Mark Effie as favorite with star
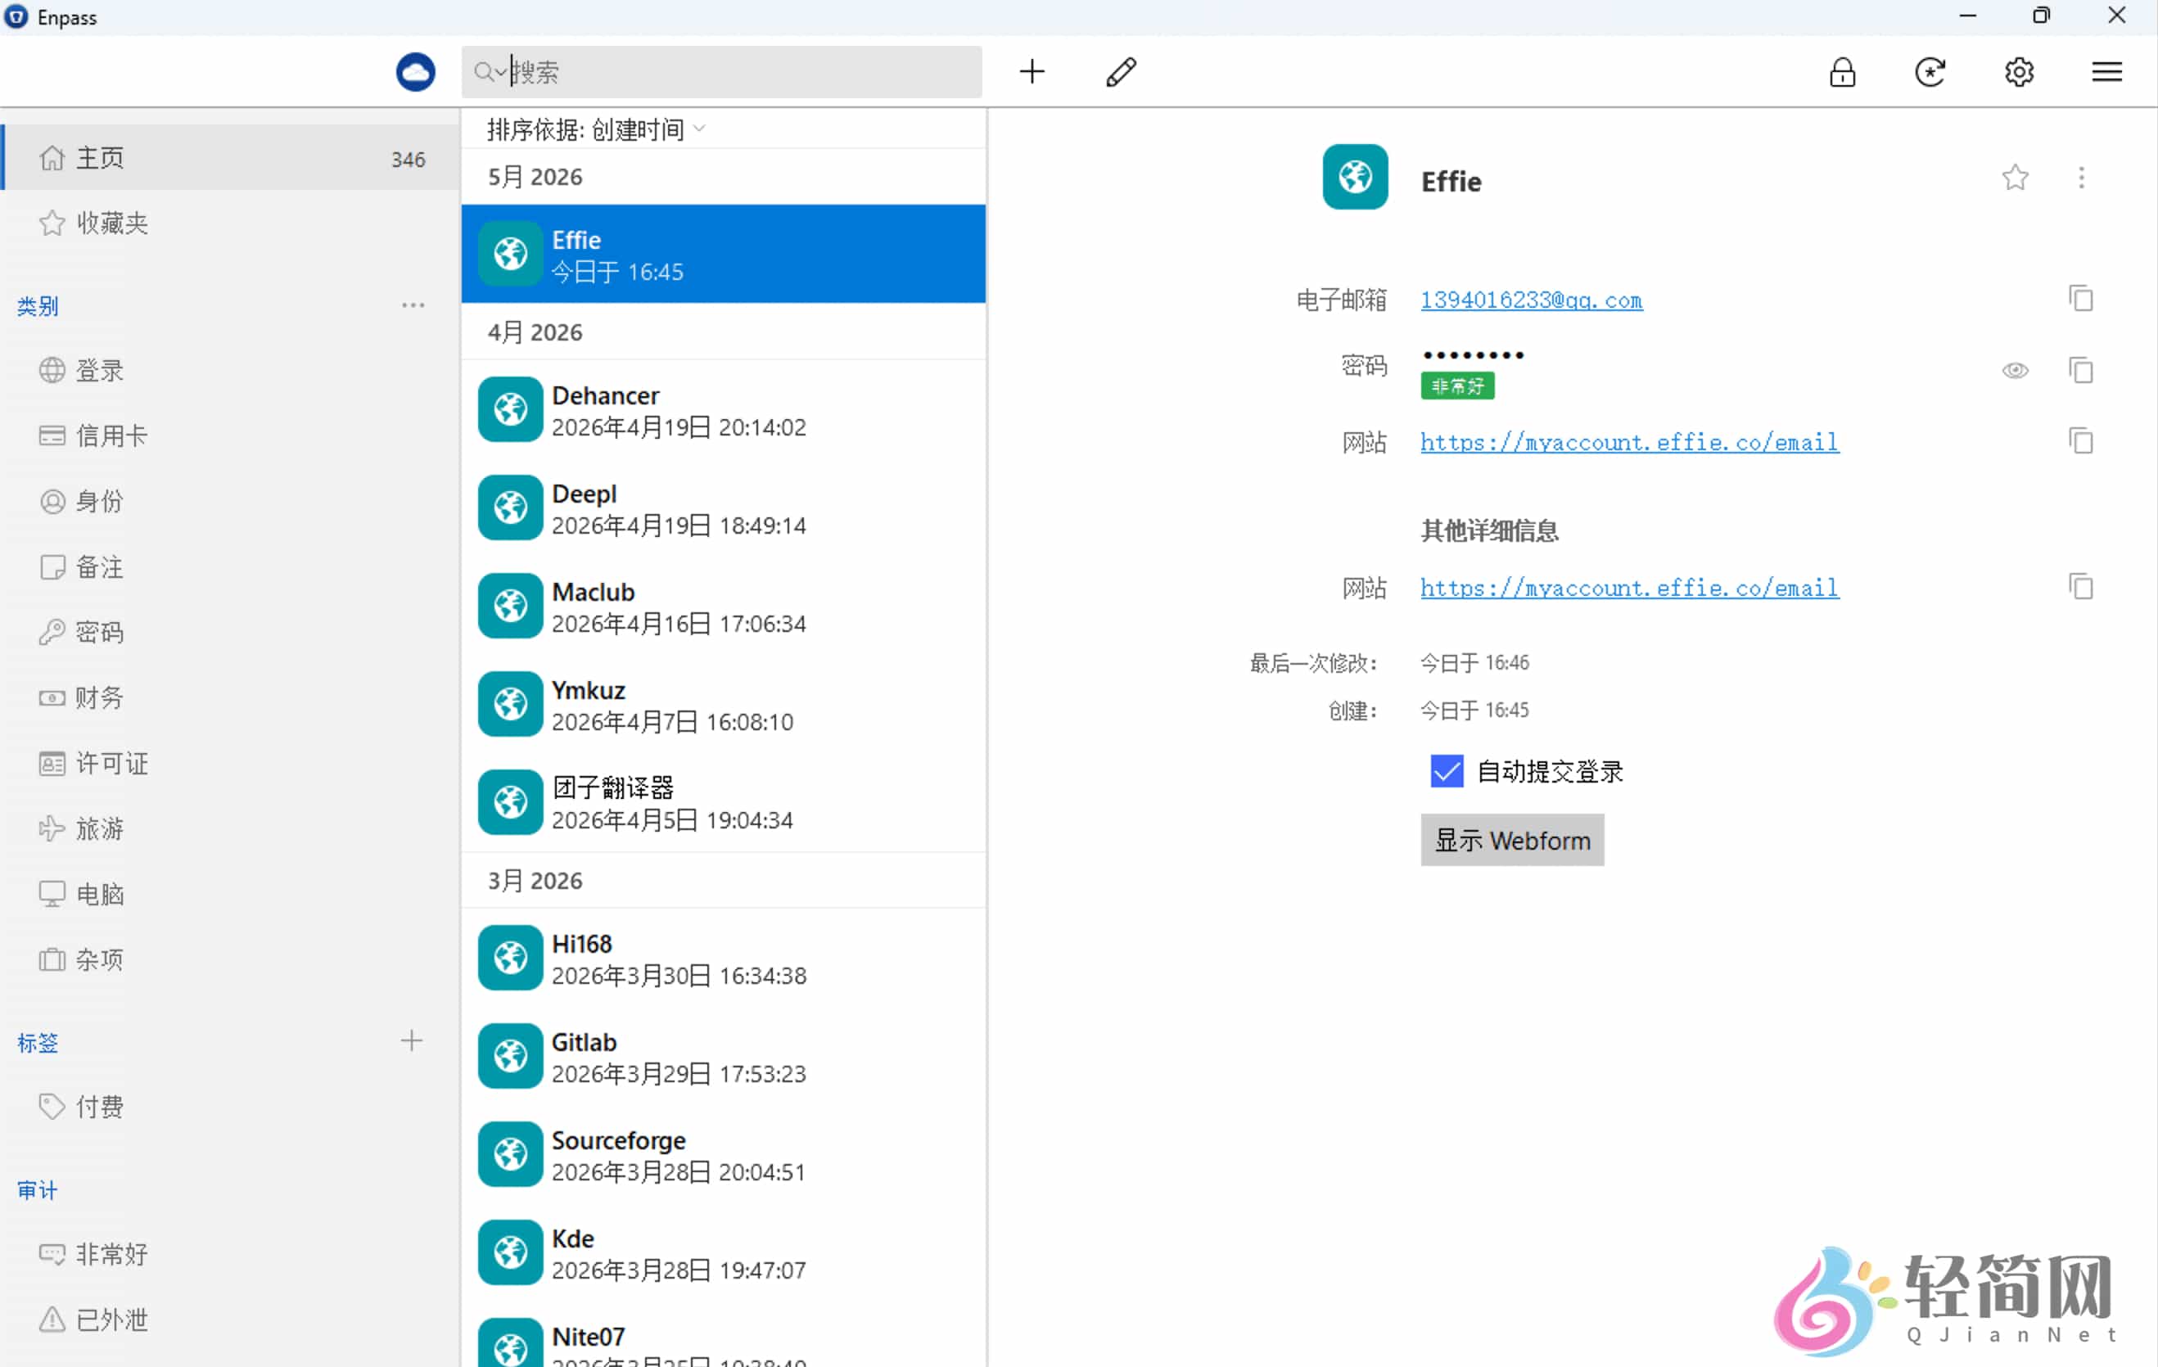The width and height of the screenshot is (2158, 1367). pos(2015,178)
